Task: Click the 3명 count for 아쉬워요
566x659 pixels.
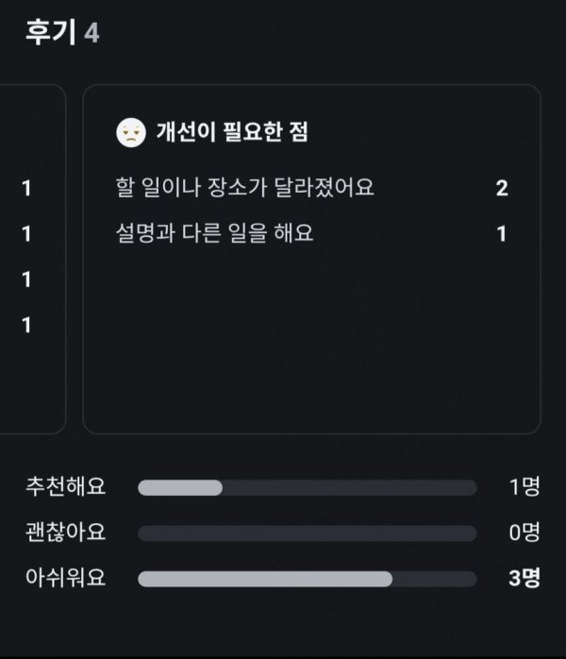Action: coord(524,578)
